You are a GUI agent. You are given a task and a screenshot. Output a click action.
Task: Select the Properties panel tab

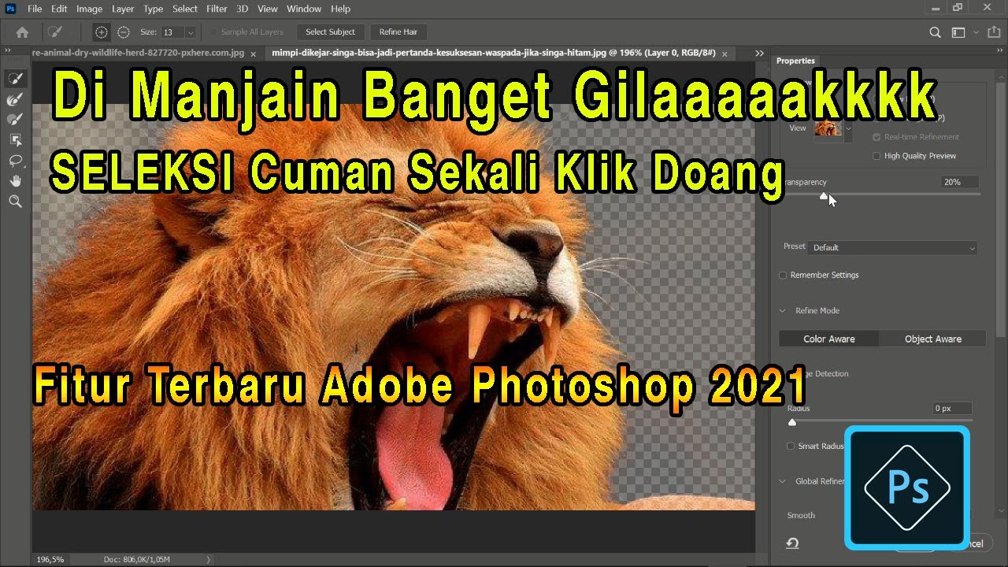tap(795, 61)
